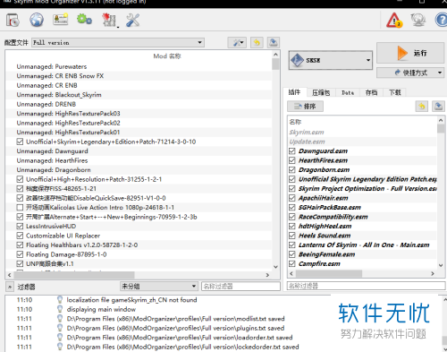
Task: Click the mod name filter input field
Action: [x=240, y=287]
